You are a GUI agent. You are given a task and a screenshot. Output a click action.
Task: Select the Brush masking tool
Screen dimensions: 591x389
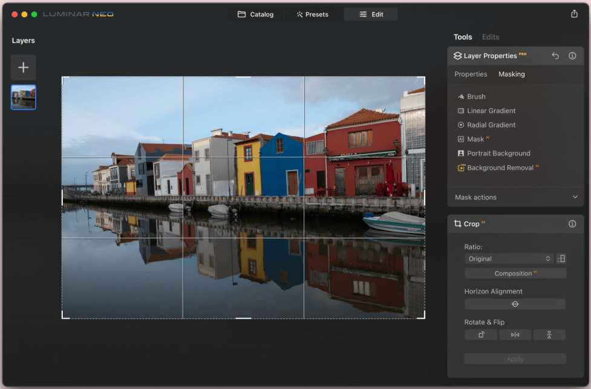pyautogui.click(x=476, y=97)
